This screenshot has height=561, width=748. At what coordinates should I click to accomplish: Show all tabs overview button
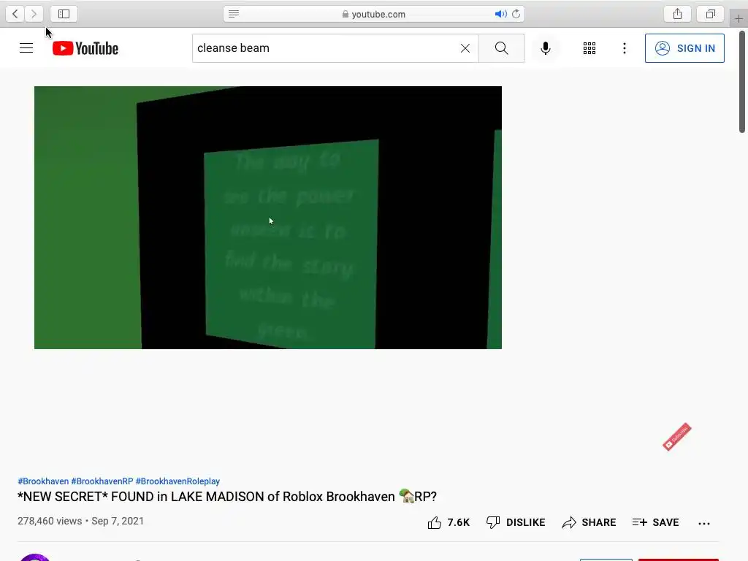[711, 14]
